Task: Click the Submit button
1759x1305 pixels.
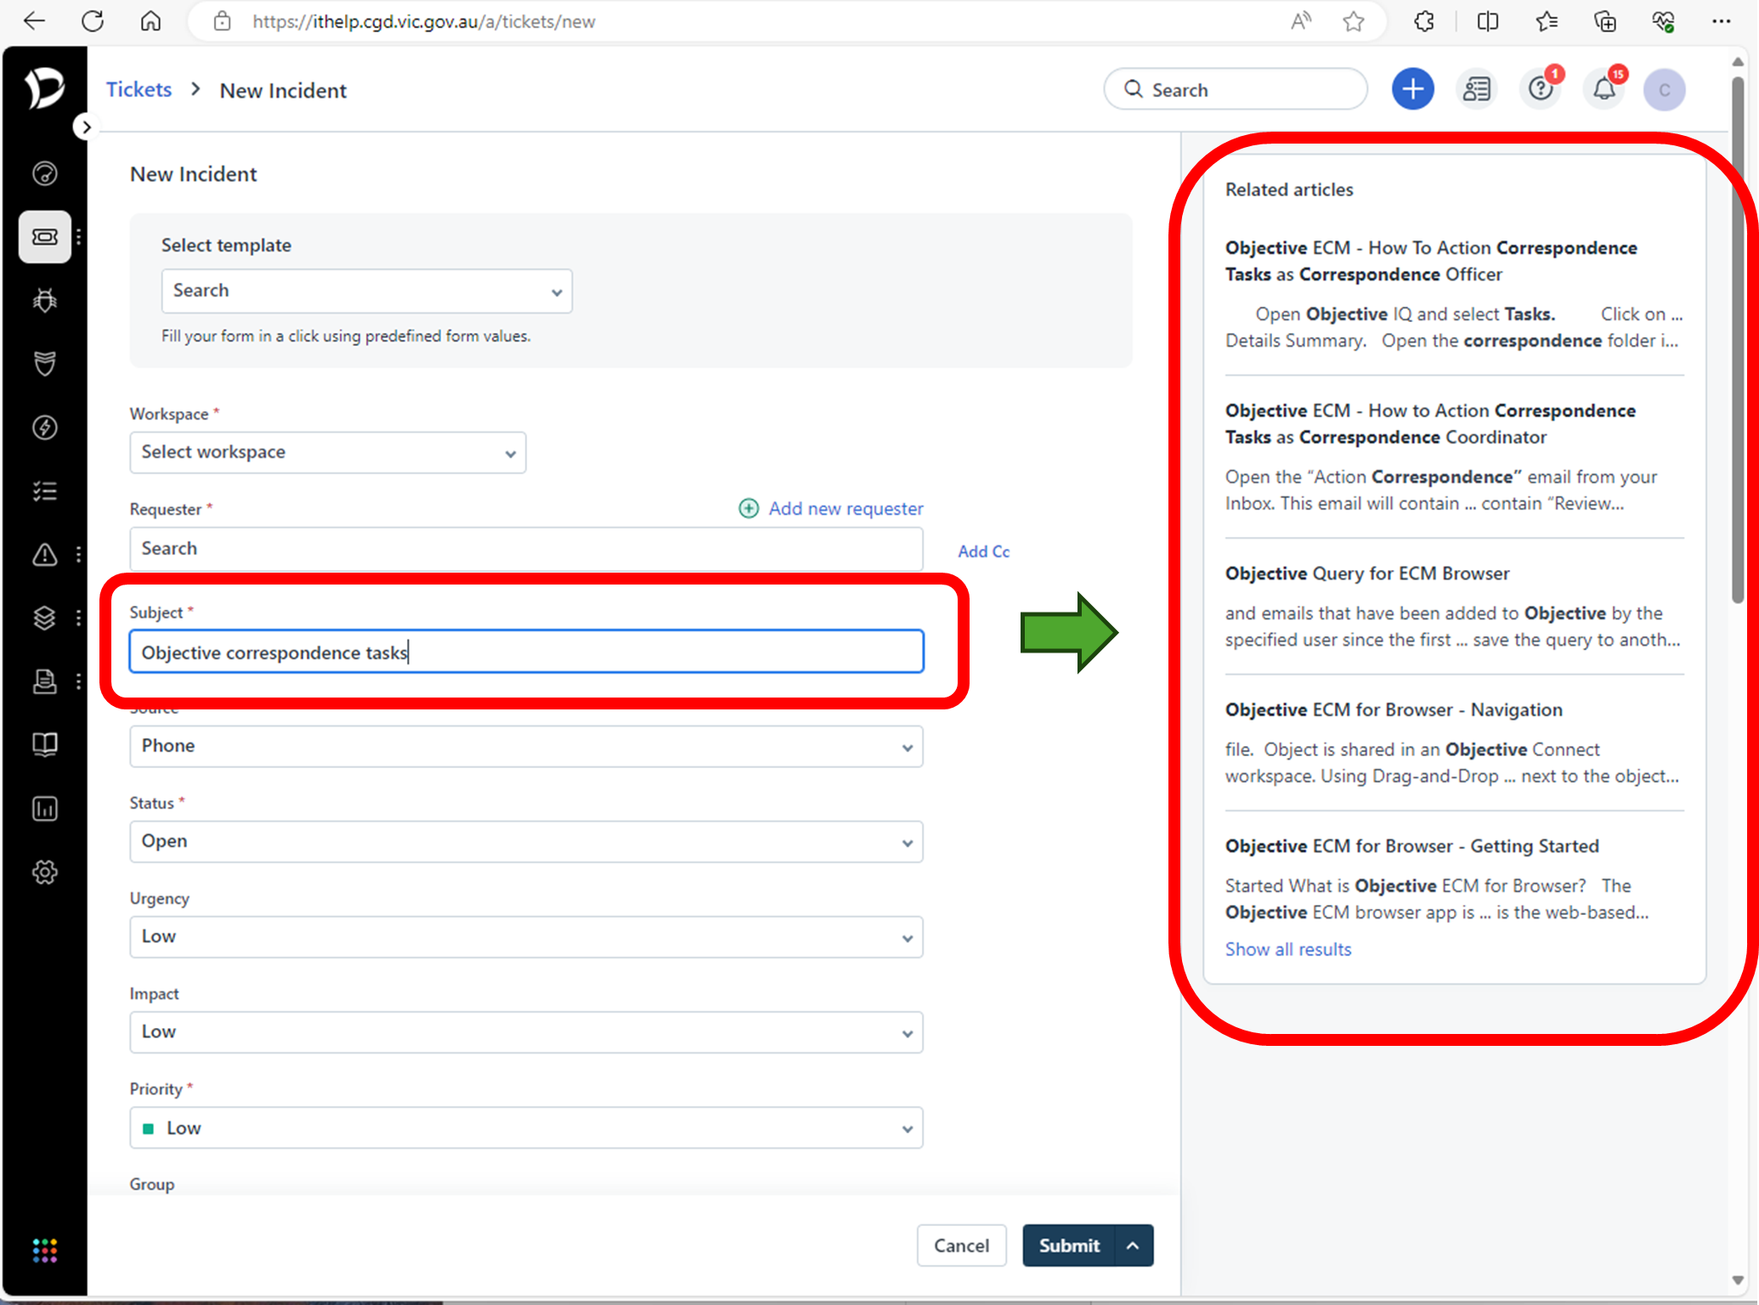Action: [1068, 1245]
